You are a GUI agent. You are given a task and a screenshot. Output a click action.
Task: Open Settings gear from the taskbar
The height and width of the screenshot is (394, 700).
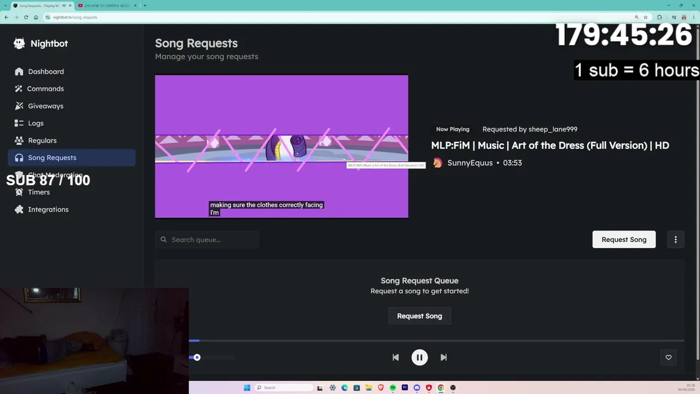[332, 387]
